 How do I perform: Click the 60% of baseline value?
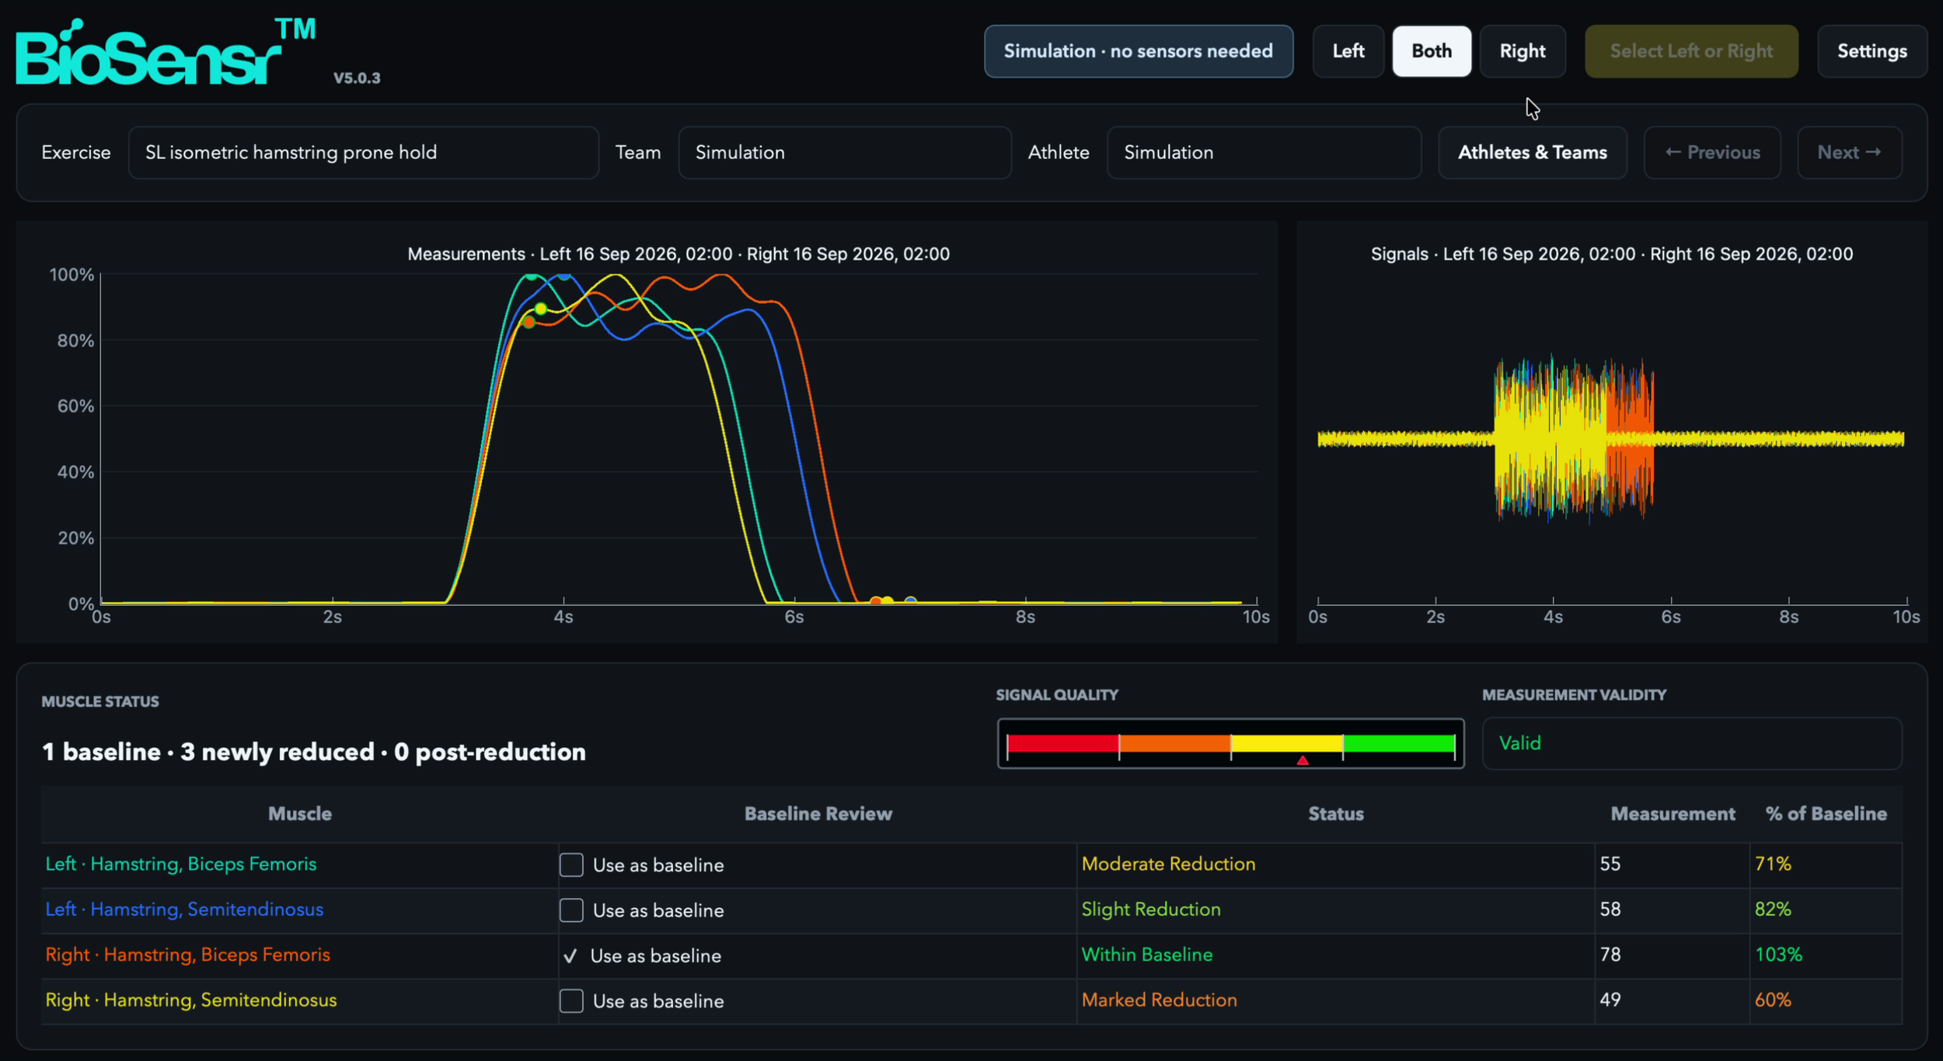click(x=1773, y=1000)
